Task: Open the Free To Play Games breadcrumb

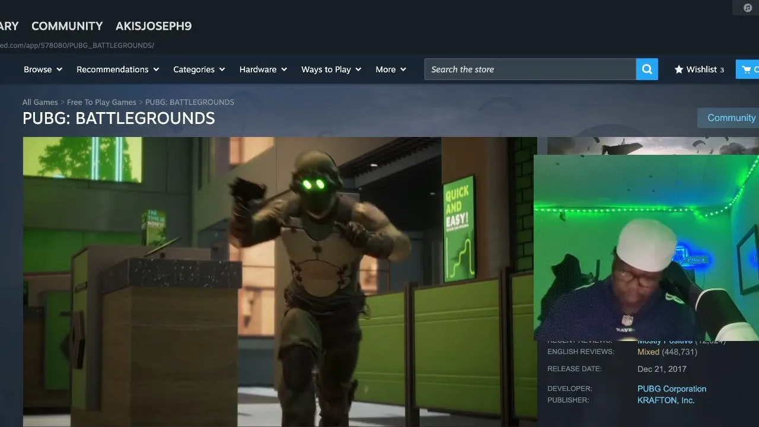Action: (101, 102)
